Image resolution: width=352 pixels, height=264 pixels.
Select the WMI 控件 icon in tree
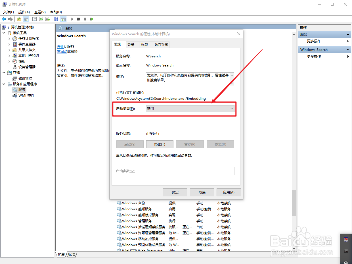point(15,95)
